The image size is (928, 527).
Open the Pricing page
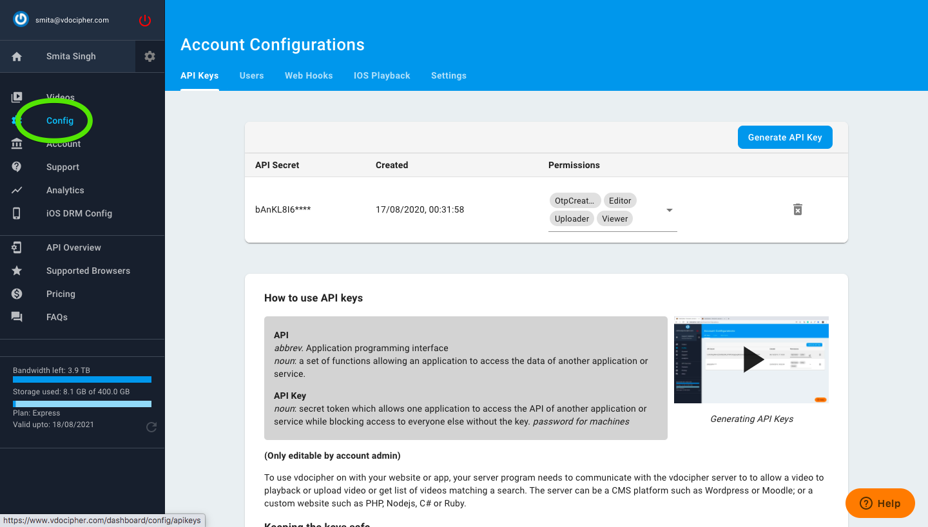[61, 294]
